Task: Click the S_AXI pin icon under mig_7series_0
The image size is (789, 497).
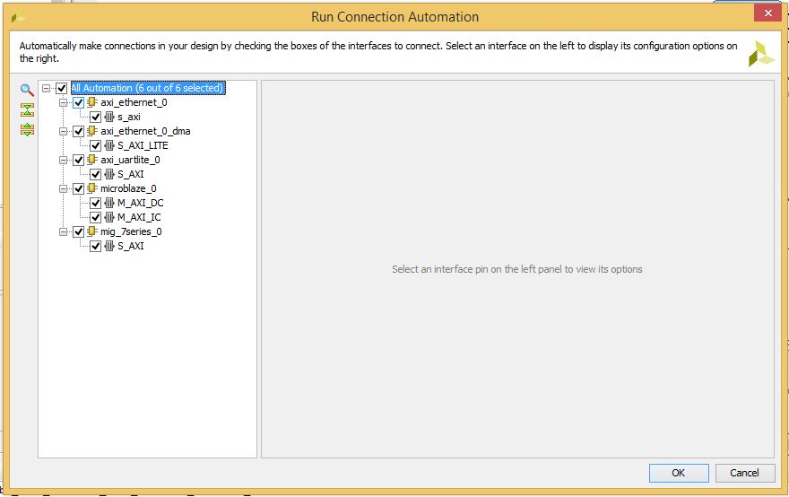Action: pyautogui.click(x=109, y=246)
